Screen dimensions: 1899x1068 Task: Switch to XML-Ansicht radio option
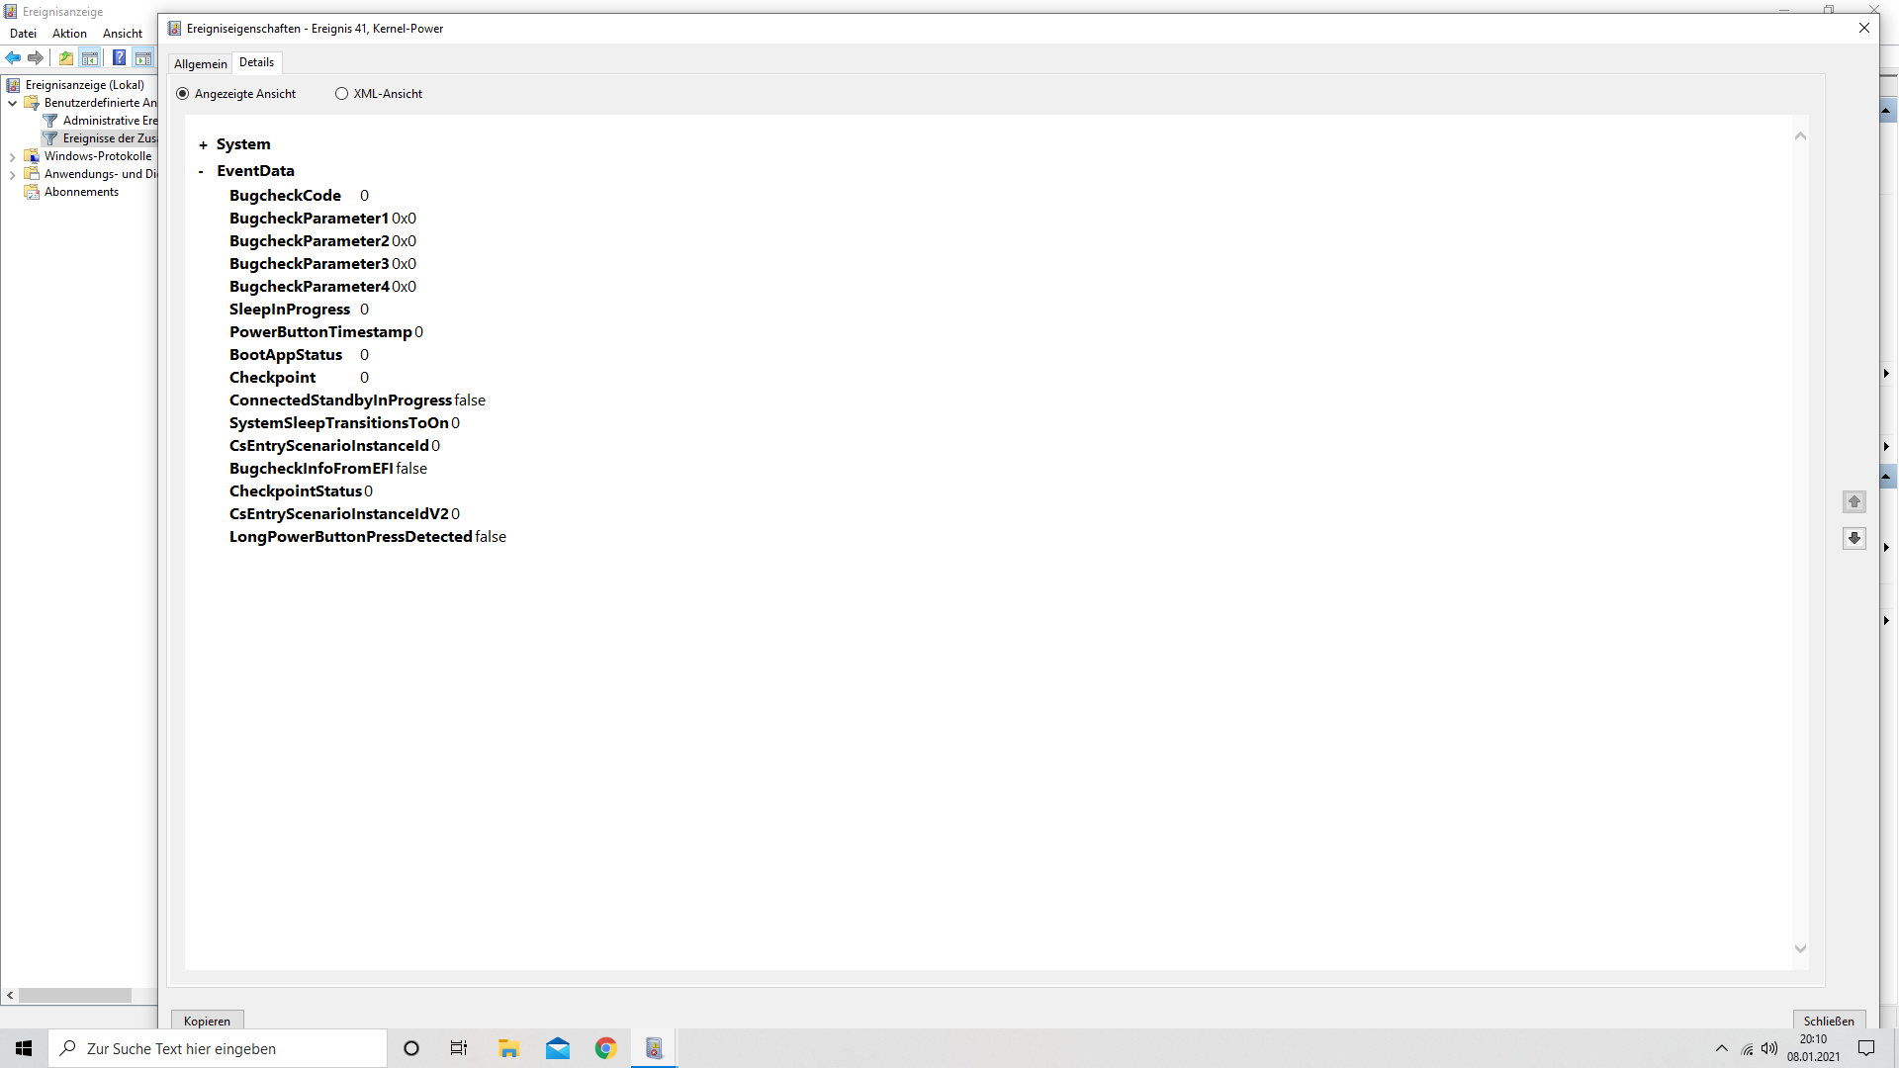coord(342,94)
